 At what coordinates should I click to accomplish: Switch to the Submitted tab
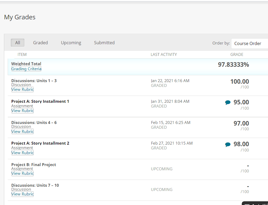[104, 43]
